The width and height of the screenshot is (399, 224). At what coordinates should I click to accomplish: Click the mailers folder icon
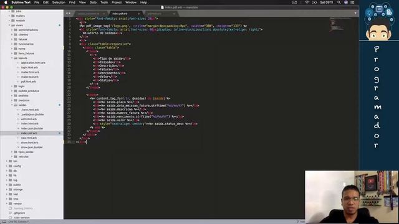coord(13,16)
